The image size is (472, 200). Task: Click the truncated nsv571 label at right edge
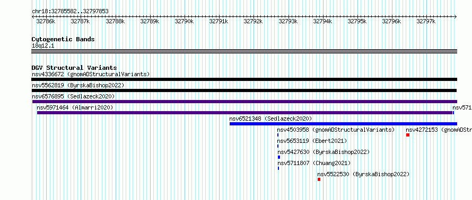tap(462, 107)
